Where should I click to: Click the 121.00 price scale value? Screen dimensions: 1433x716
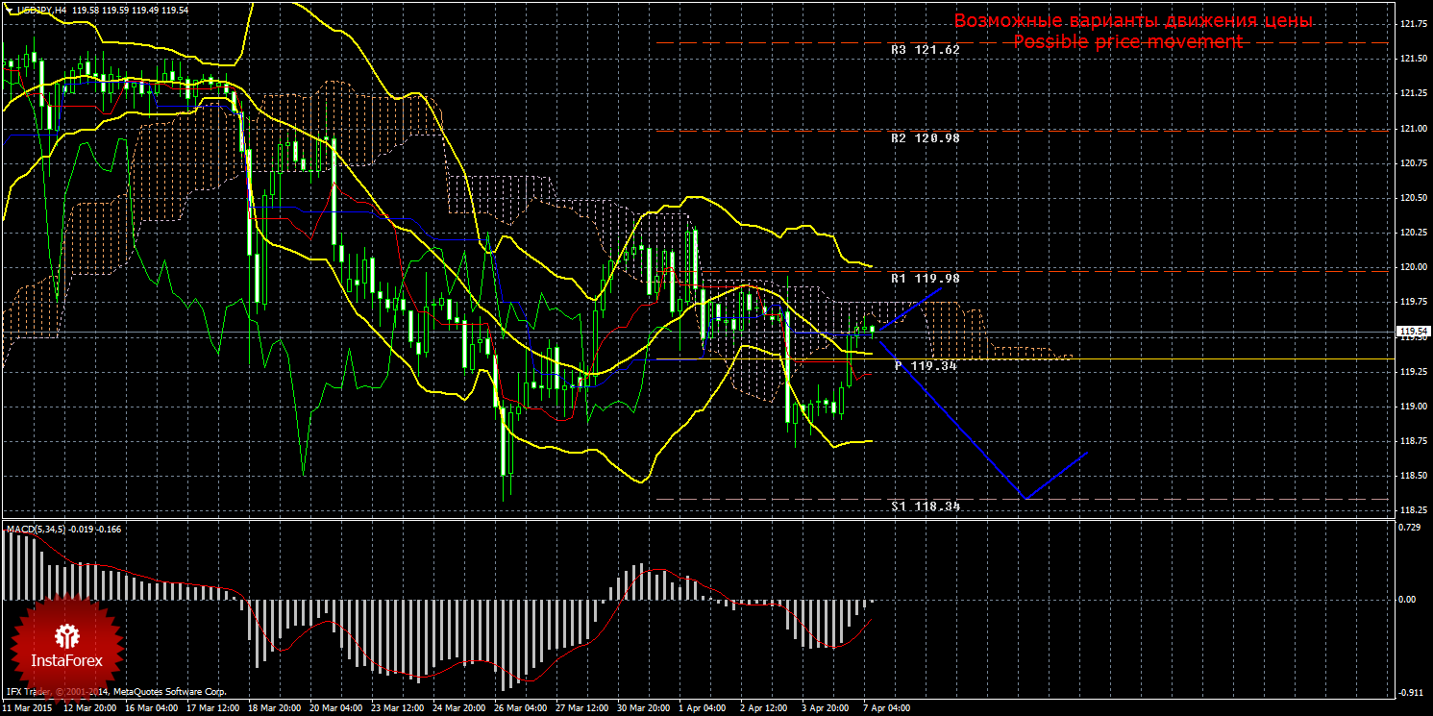(1411, 129)
